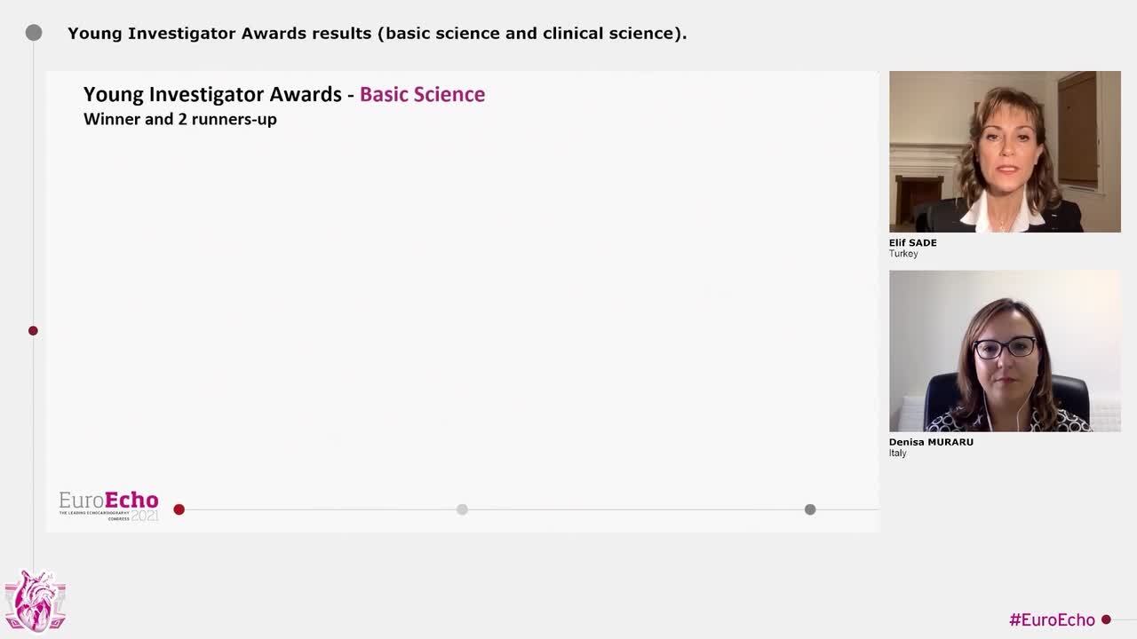Click the Denisa MURARU name label
1137x639 pixels.
point(931,442)
